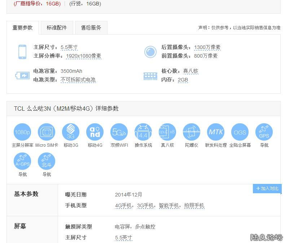This screenshot has height=243, width=285.
Task: Click the 1300万像素 rear camera link
Action: coord(207,48)
